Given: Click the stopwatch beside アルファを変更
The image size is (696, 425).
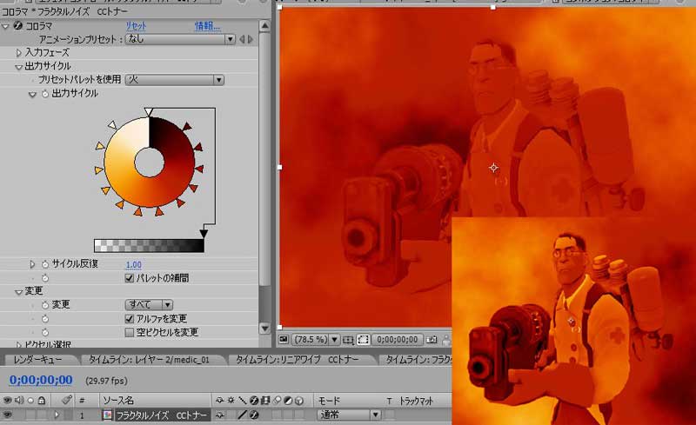Looking at the screenshot, I should point(45,318).
